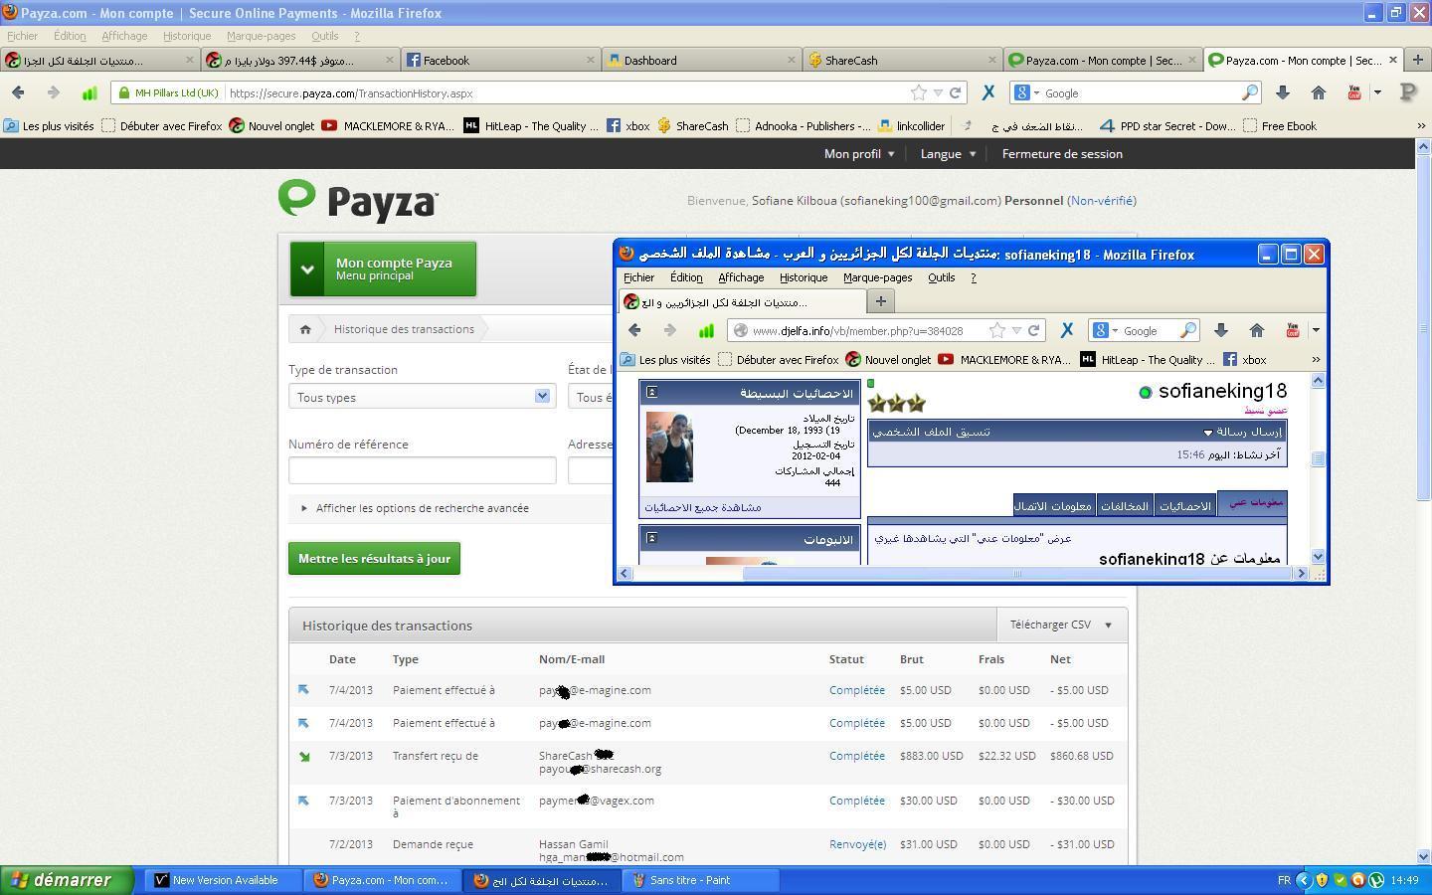The width and height of the screenshot is (1432, 895).
Task: Show more bookmarks chevron in main window
Action: point(1420,125)
